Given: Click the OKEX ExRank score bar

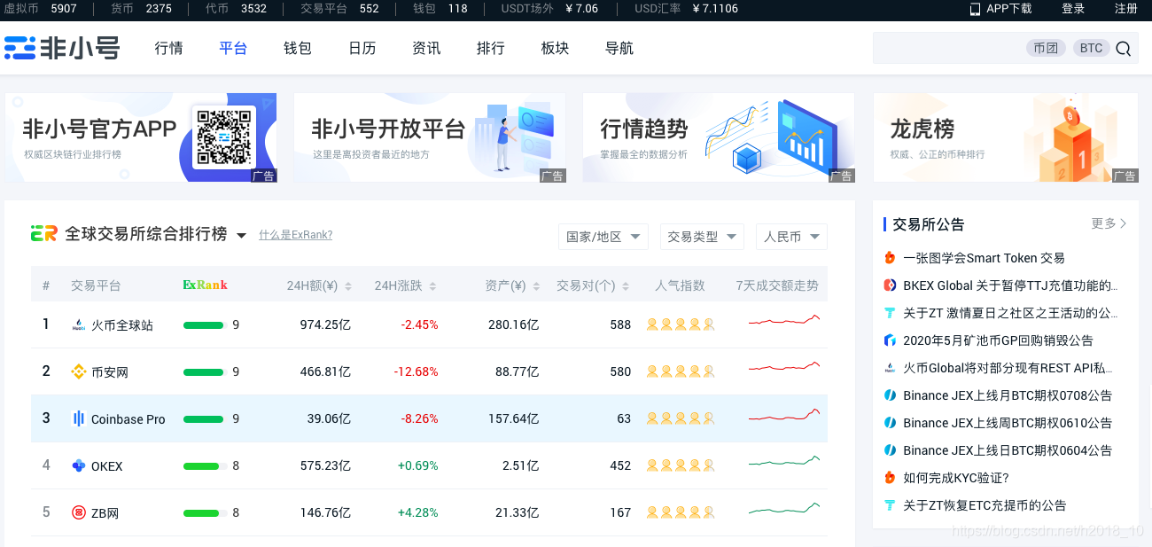Looking at the screenshot, I should pyautogui.click(x=205, y=466).
